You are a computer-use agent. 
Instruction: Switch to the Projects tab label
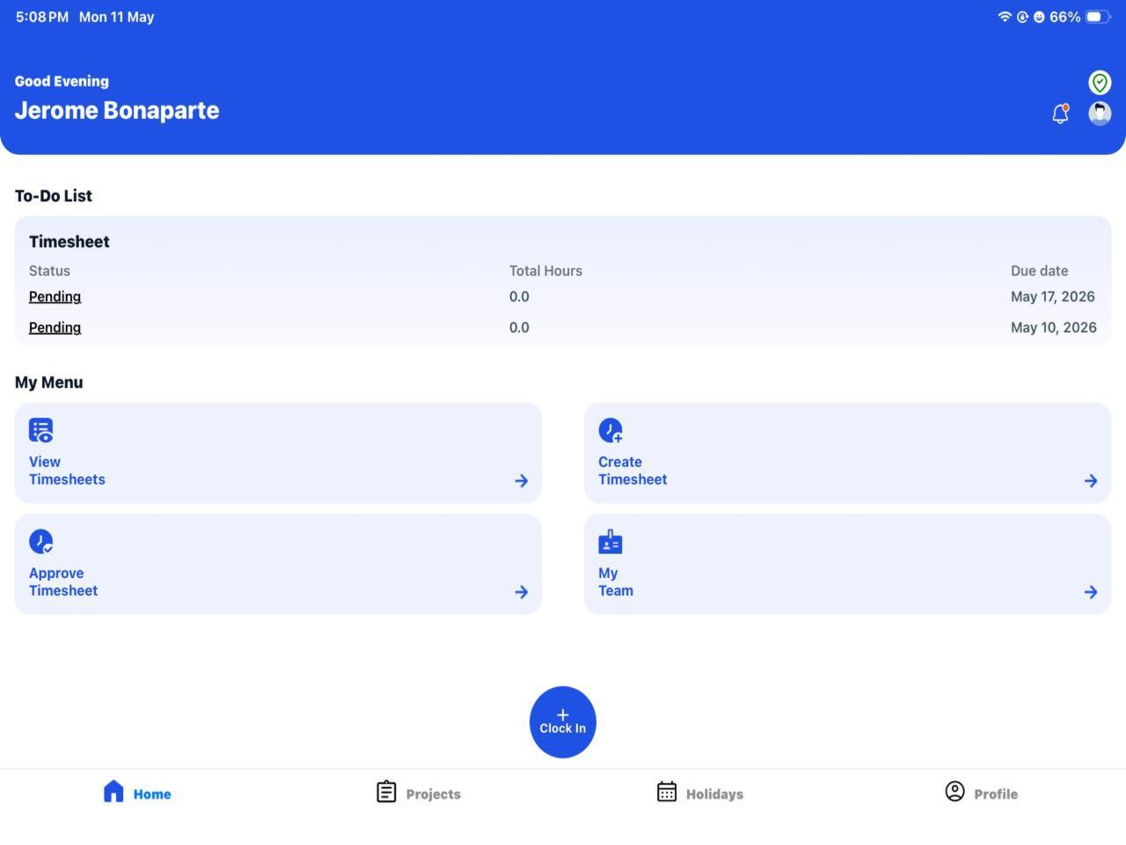click(x=433, y=794)
